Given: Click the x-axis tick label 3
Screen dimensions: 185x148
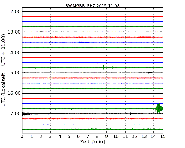Looking at the screenshot, I should click(x=50, y=137).
